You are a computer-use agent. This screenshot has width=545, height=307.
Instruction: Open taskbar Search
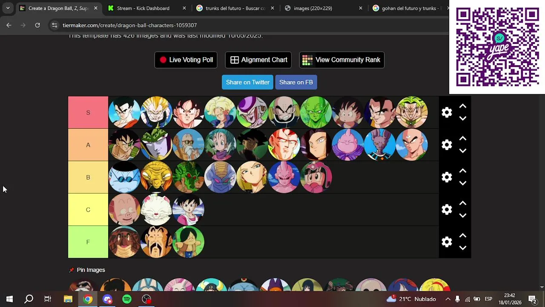tap(29, 299)
